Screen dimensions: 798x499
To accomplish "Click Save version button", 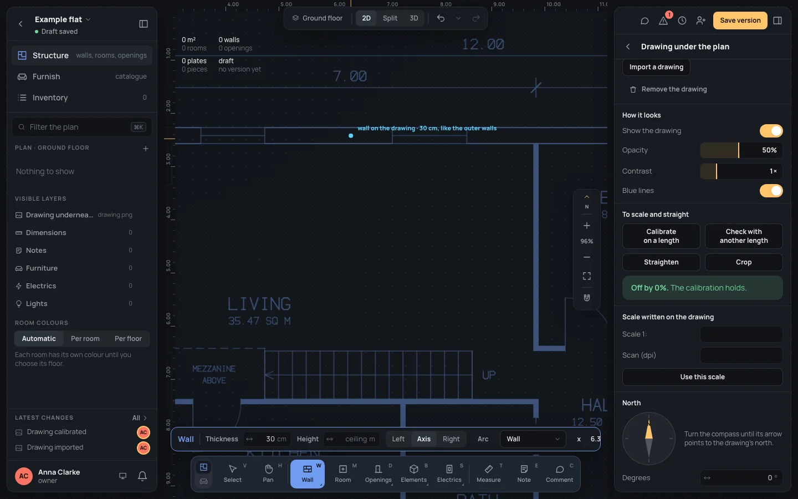I will pyautogui.click(x=740, y=21).
